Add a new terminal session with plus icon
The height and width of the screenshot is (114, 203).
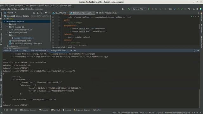click(71, 51)
